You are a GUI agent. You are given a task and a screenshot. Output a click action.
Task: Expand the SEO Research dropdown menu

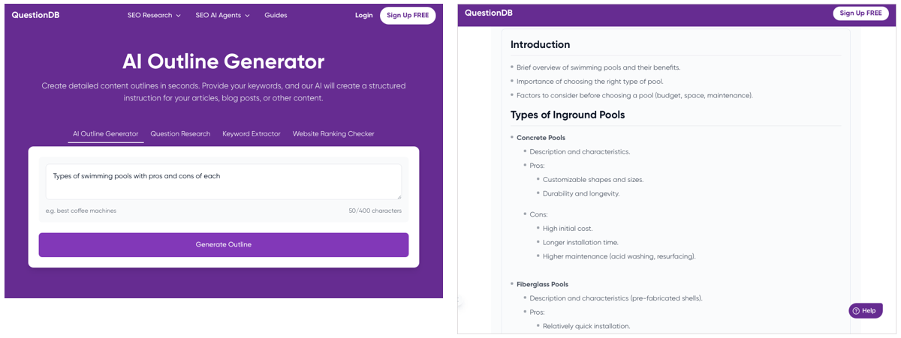click(154, 15)
